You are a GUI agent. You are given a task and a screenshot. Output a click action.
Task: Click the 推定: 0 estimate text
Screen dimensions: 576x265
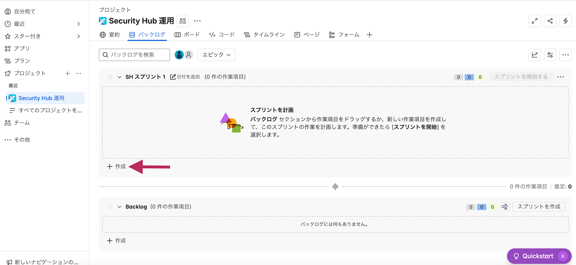(x=563, y=187)
